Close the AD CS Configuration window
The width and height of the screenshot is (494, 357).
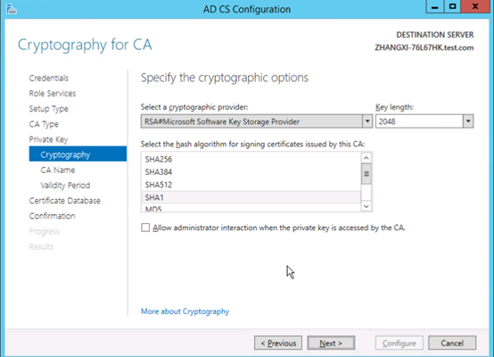475,7
